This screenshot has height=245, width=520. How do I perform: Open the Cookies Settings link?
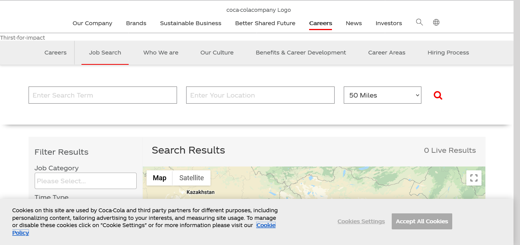coord(361,221)
